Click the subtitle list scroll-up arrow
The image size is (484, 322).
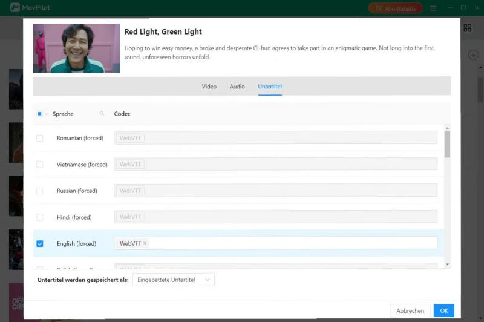(x=447, y=128)
